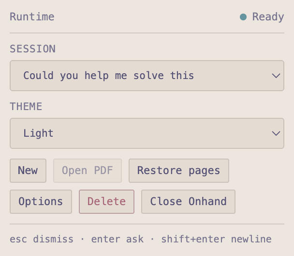Expand the Theme selector showing Light
Viewport: 294px width, 256px height.
tap(147, 133)
